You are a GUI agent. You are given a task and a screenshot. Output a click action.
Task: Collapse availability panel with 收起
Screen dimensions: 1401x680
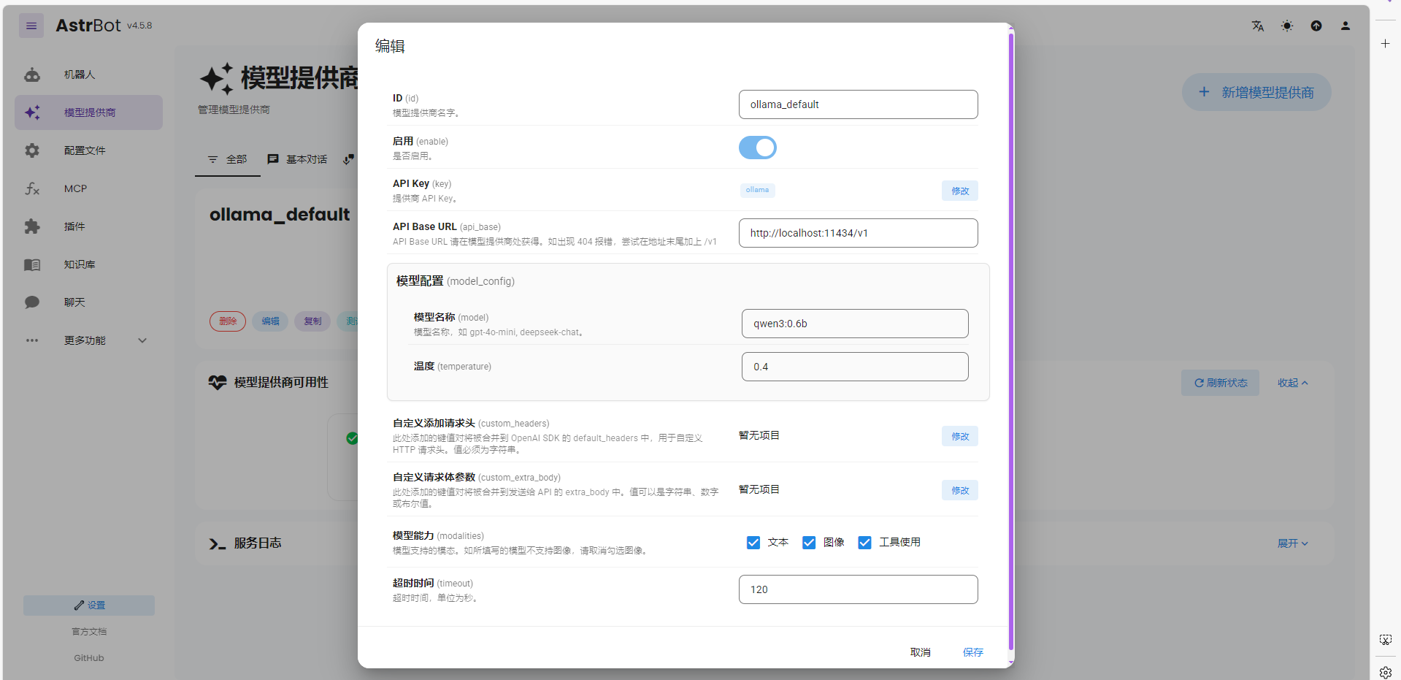(1291, 383)
